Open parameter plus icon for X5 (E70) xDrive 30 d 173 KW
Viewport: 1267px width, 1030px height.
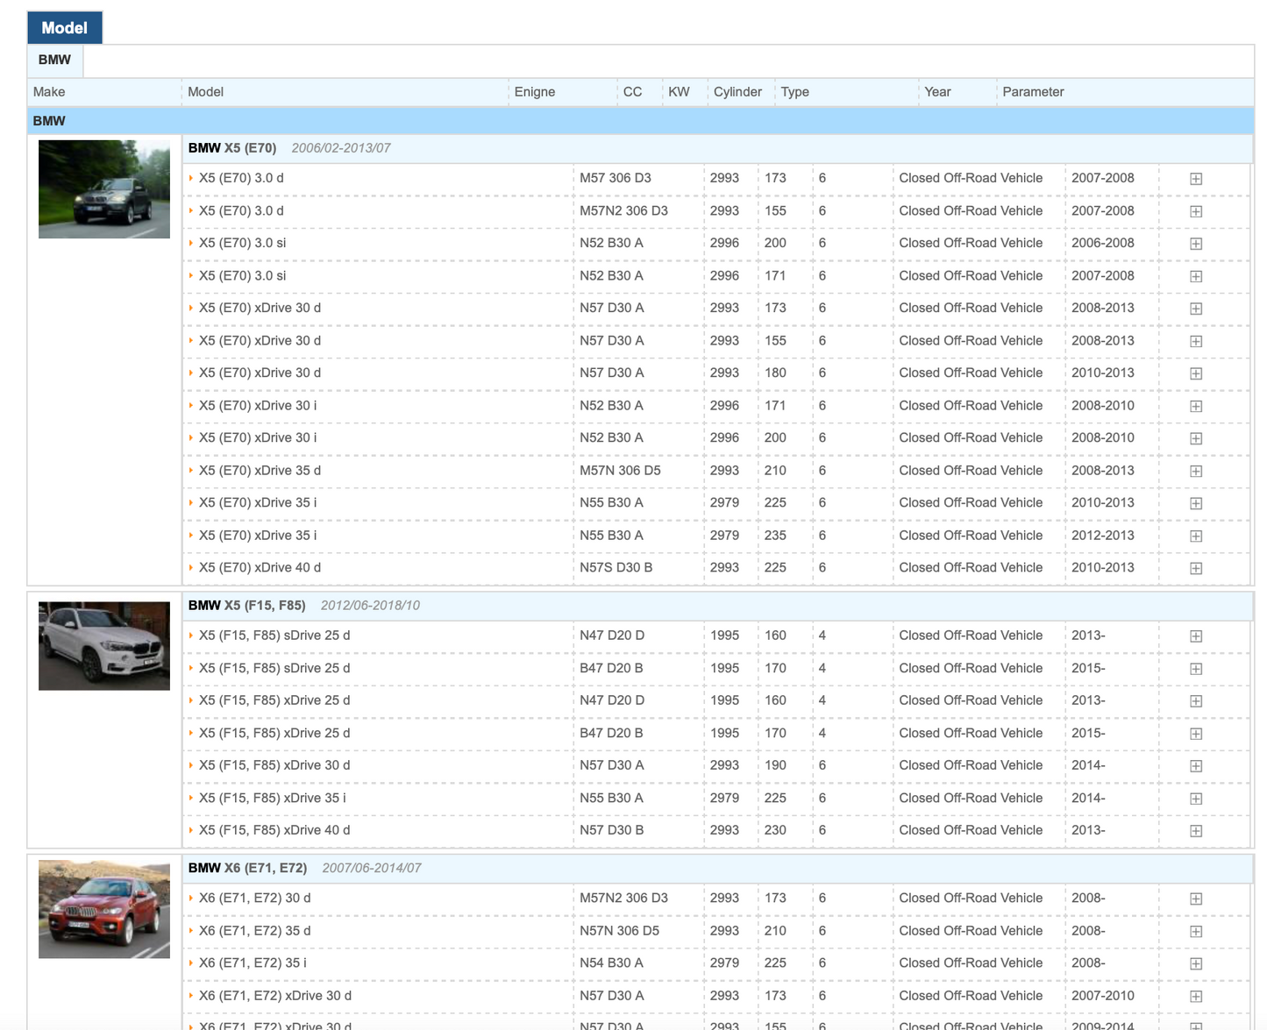1195,309
